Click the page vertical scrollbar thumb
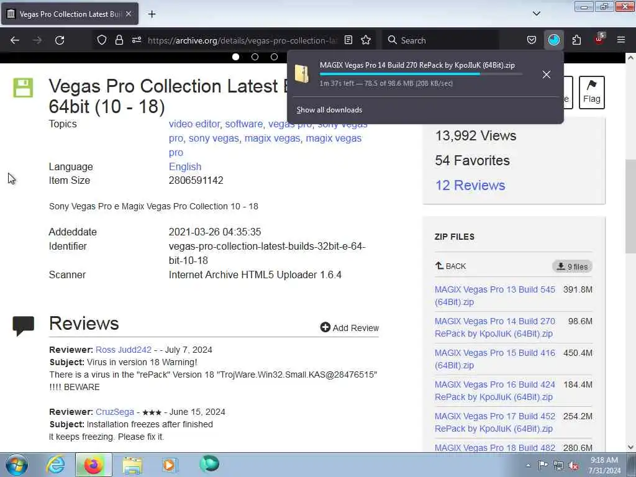636x477 pixels. [x=630, y=206]
